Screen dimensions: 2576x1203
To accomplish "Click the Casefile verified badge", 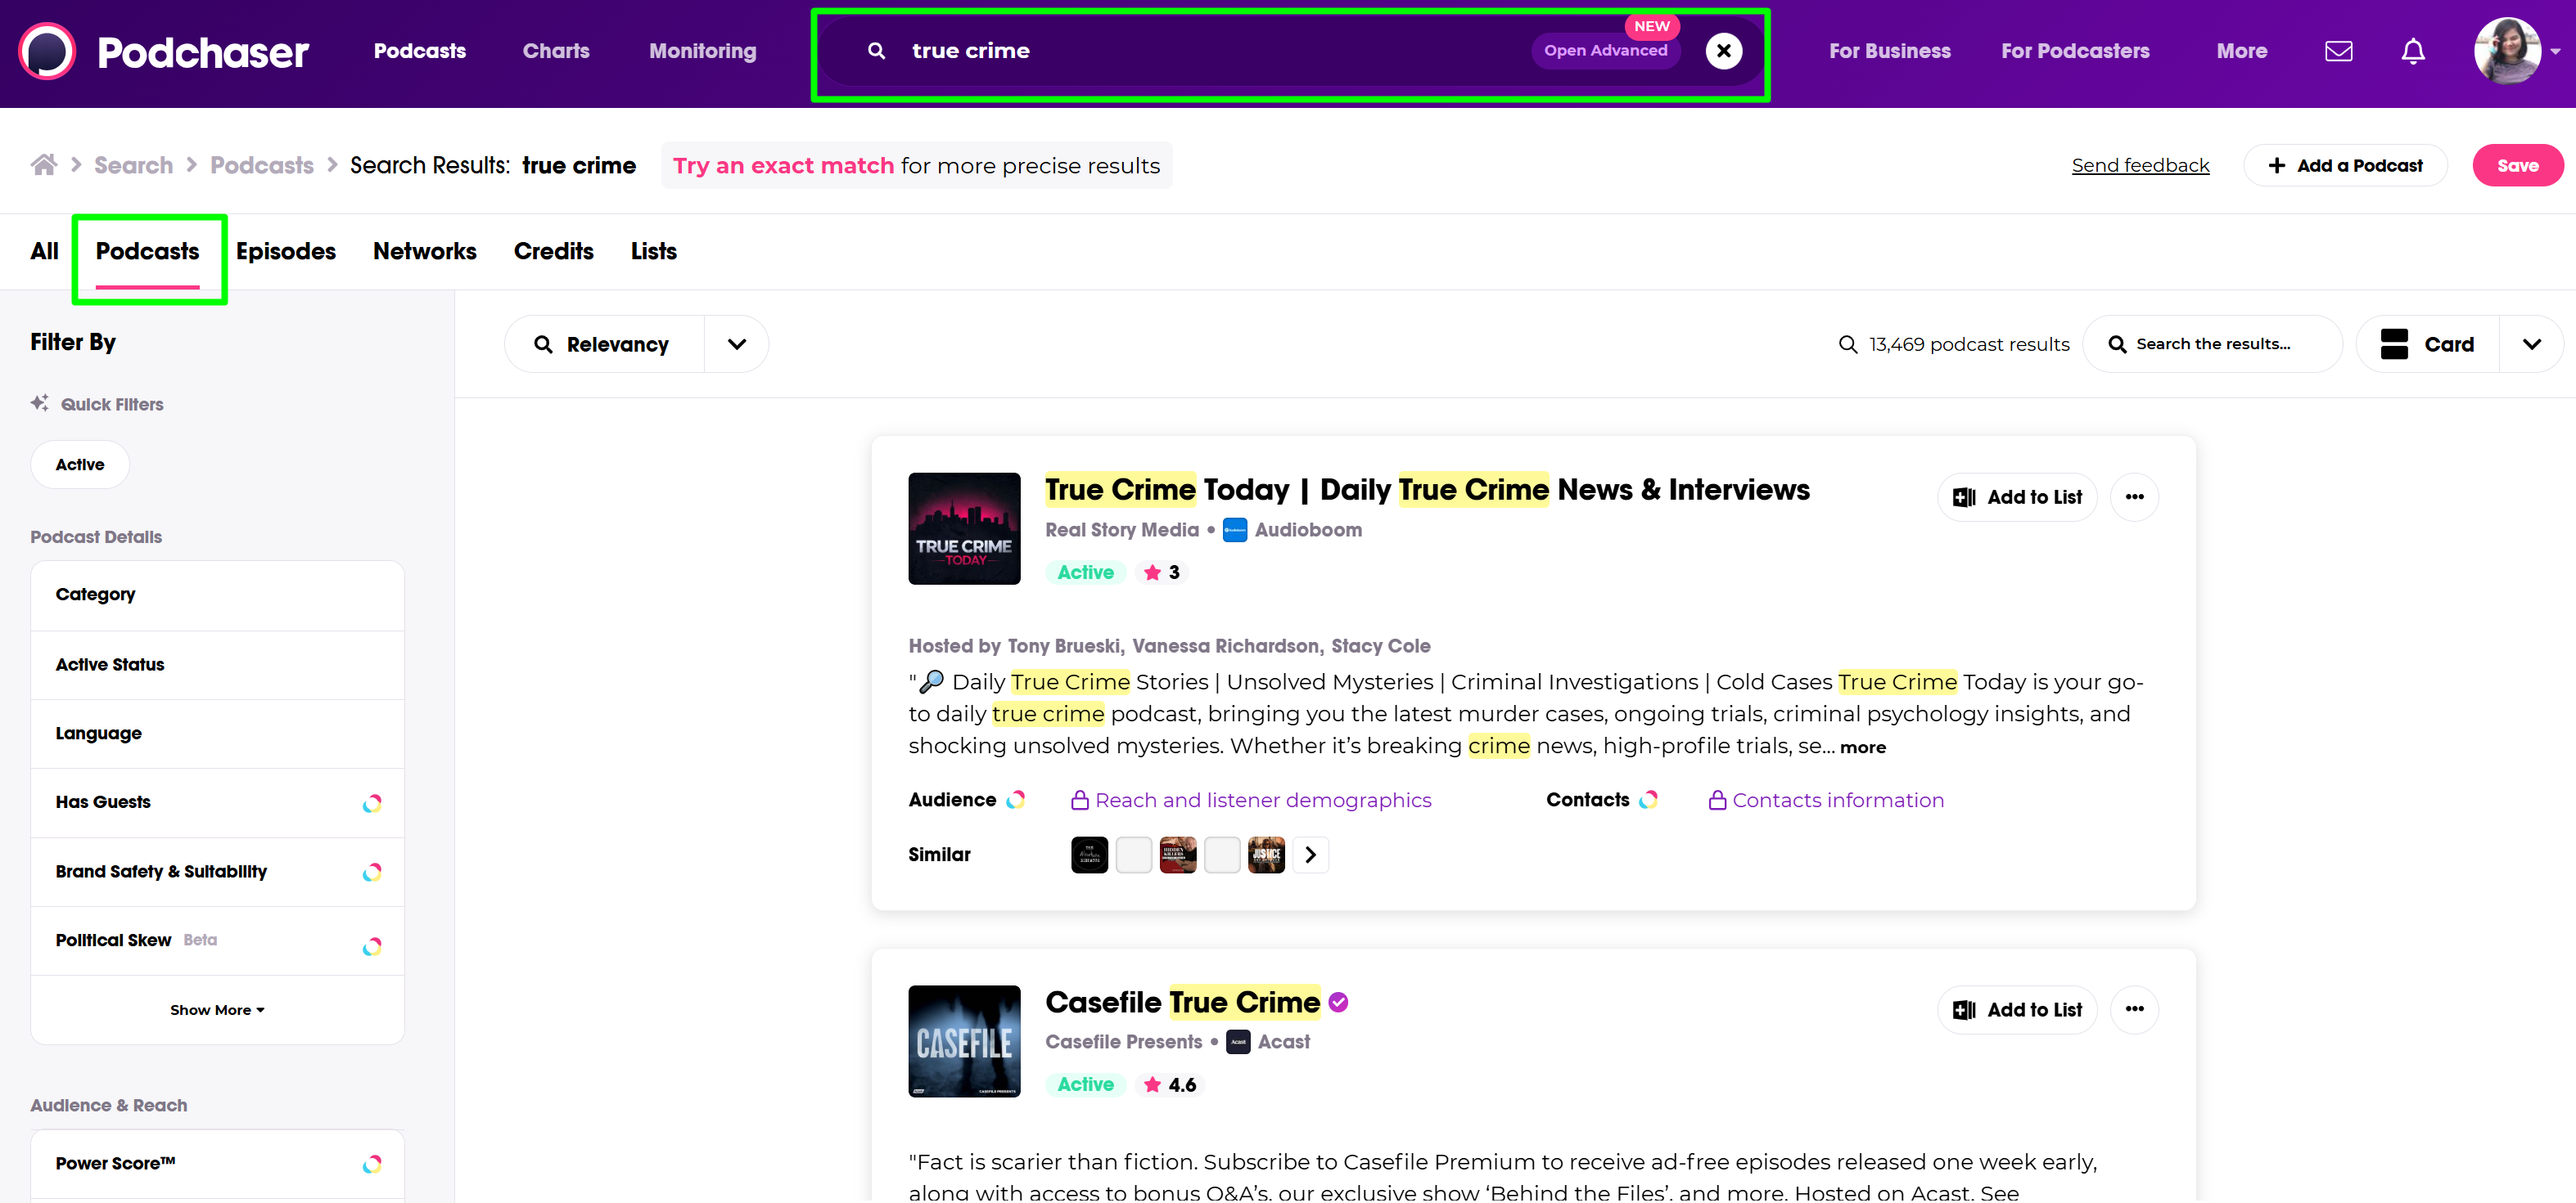I will (x=1339, y=1002).
